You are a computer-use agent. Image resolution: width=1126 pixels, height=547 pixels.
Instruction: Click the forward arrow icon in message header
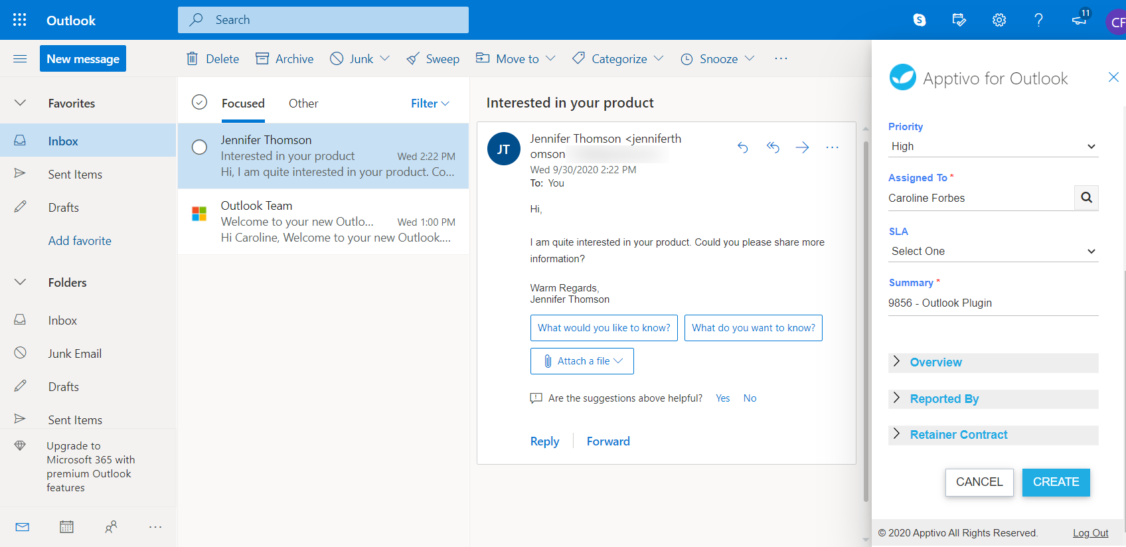(802, 147)
